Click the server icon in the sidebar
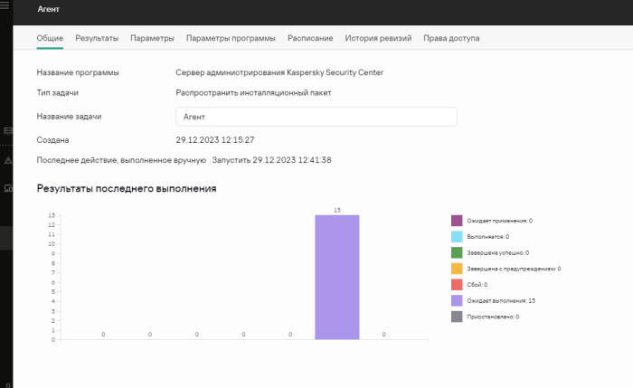Image resolution: width=633 pixels, height=388 pixels. [x=7, y=131]
